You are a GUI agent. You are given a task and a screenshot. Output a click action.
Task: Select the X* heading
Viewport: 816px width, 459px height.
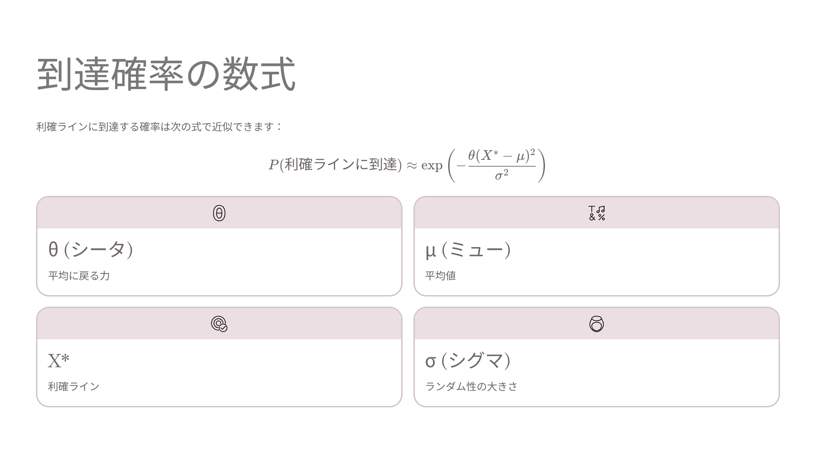(x=58, y=360)
